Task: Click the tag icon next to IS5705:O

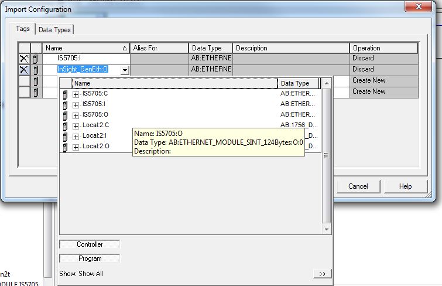Action: pos(65,115)
